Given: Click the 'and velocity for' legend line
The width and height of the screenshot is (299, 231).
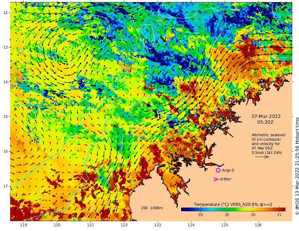Looking at the screenshot, I should [x=266, y=144].
